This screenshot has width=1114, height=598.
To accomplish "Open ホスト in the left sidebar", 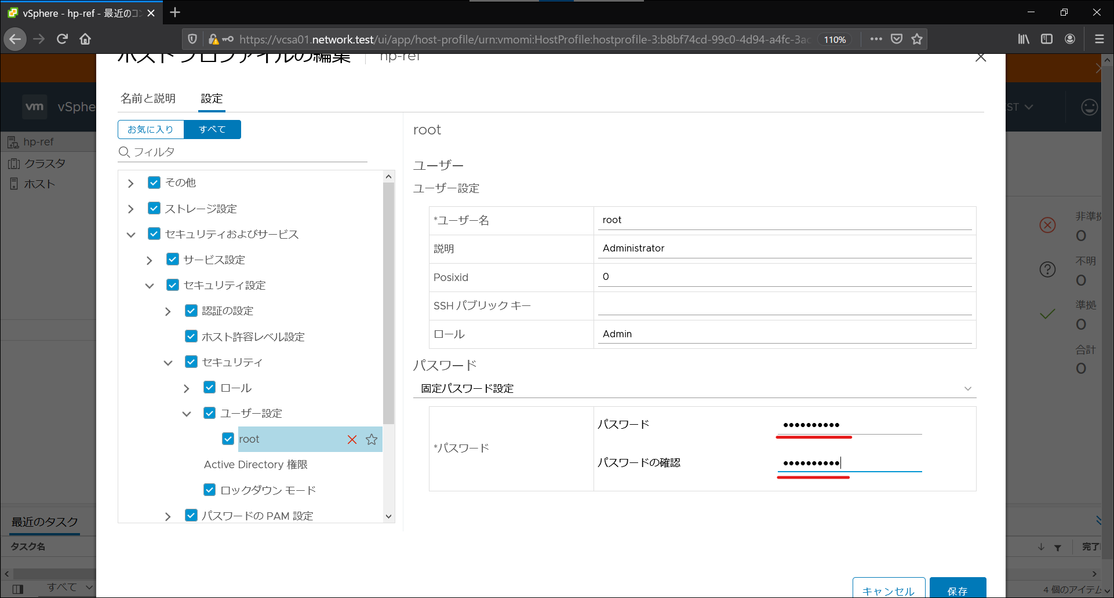I will click(39, 184).
